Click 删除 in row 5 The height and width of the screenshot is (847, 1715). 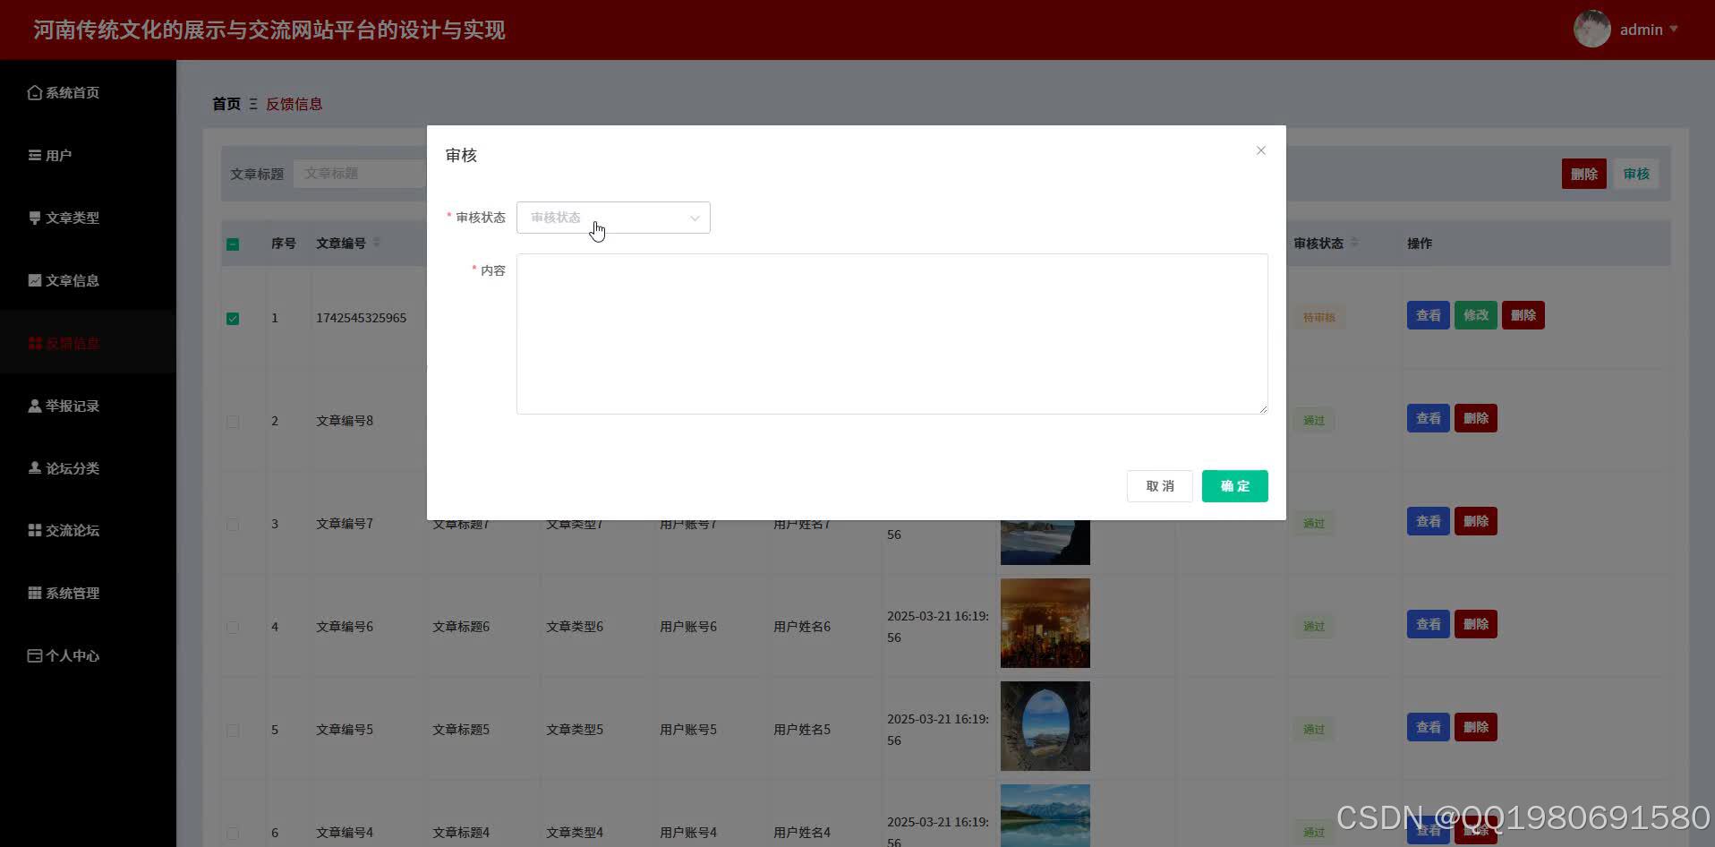coord(1475,727)
